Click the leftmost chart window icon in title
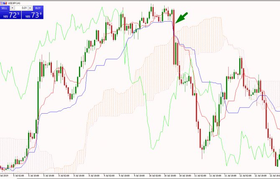The width and height of the screenshot is (280, 179). (x=2, y=3)
